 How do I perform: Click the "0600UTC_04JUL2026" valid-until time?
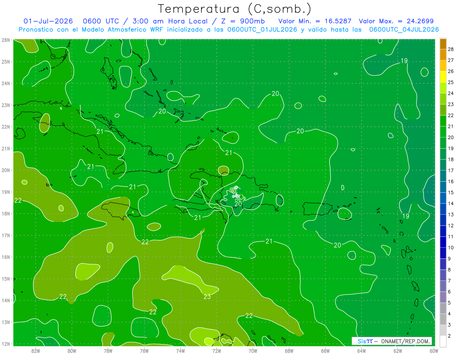[x=404, y=29]
